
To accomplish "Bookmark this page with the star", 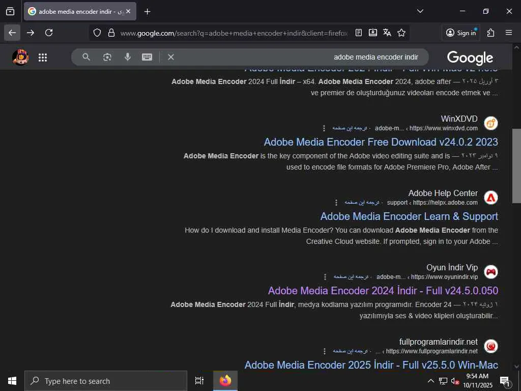I will coord(401,33).
